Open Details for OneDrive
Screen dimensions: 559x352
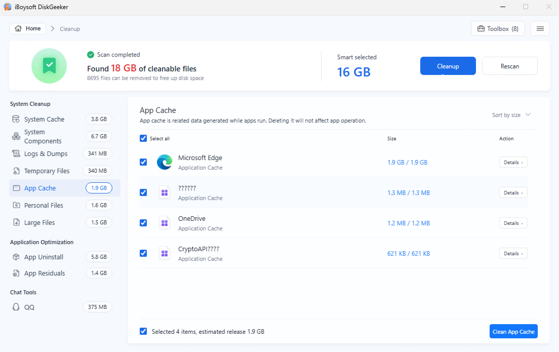[513, 223]
